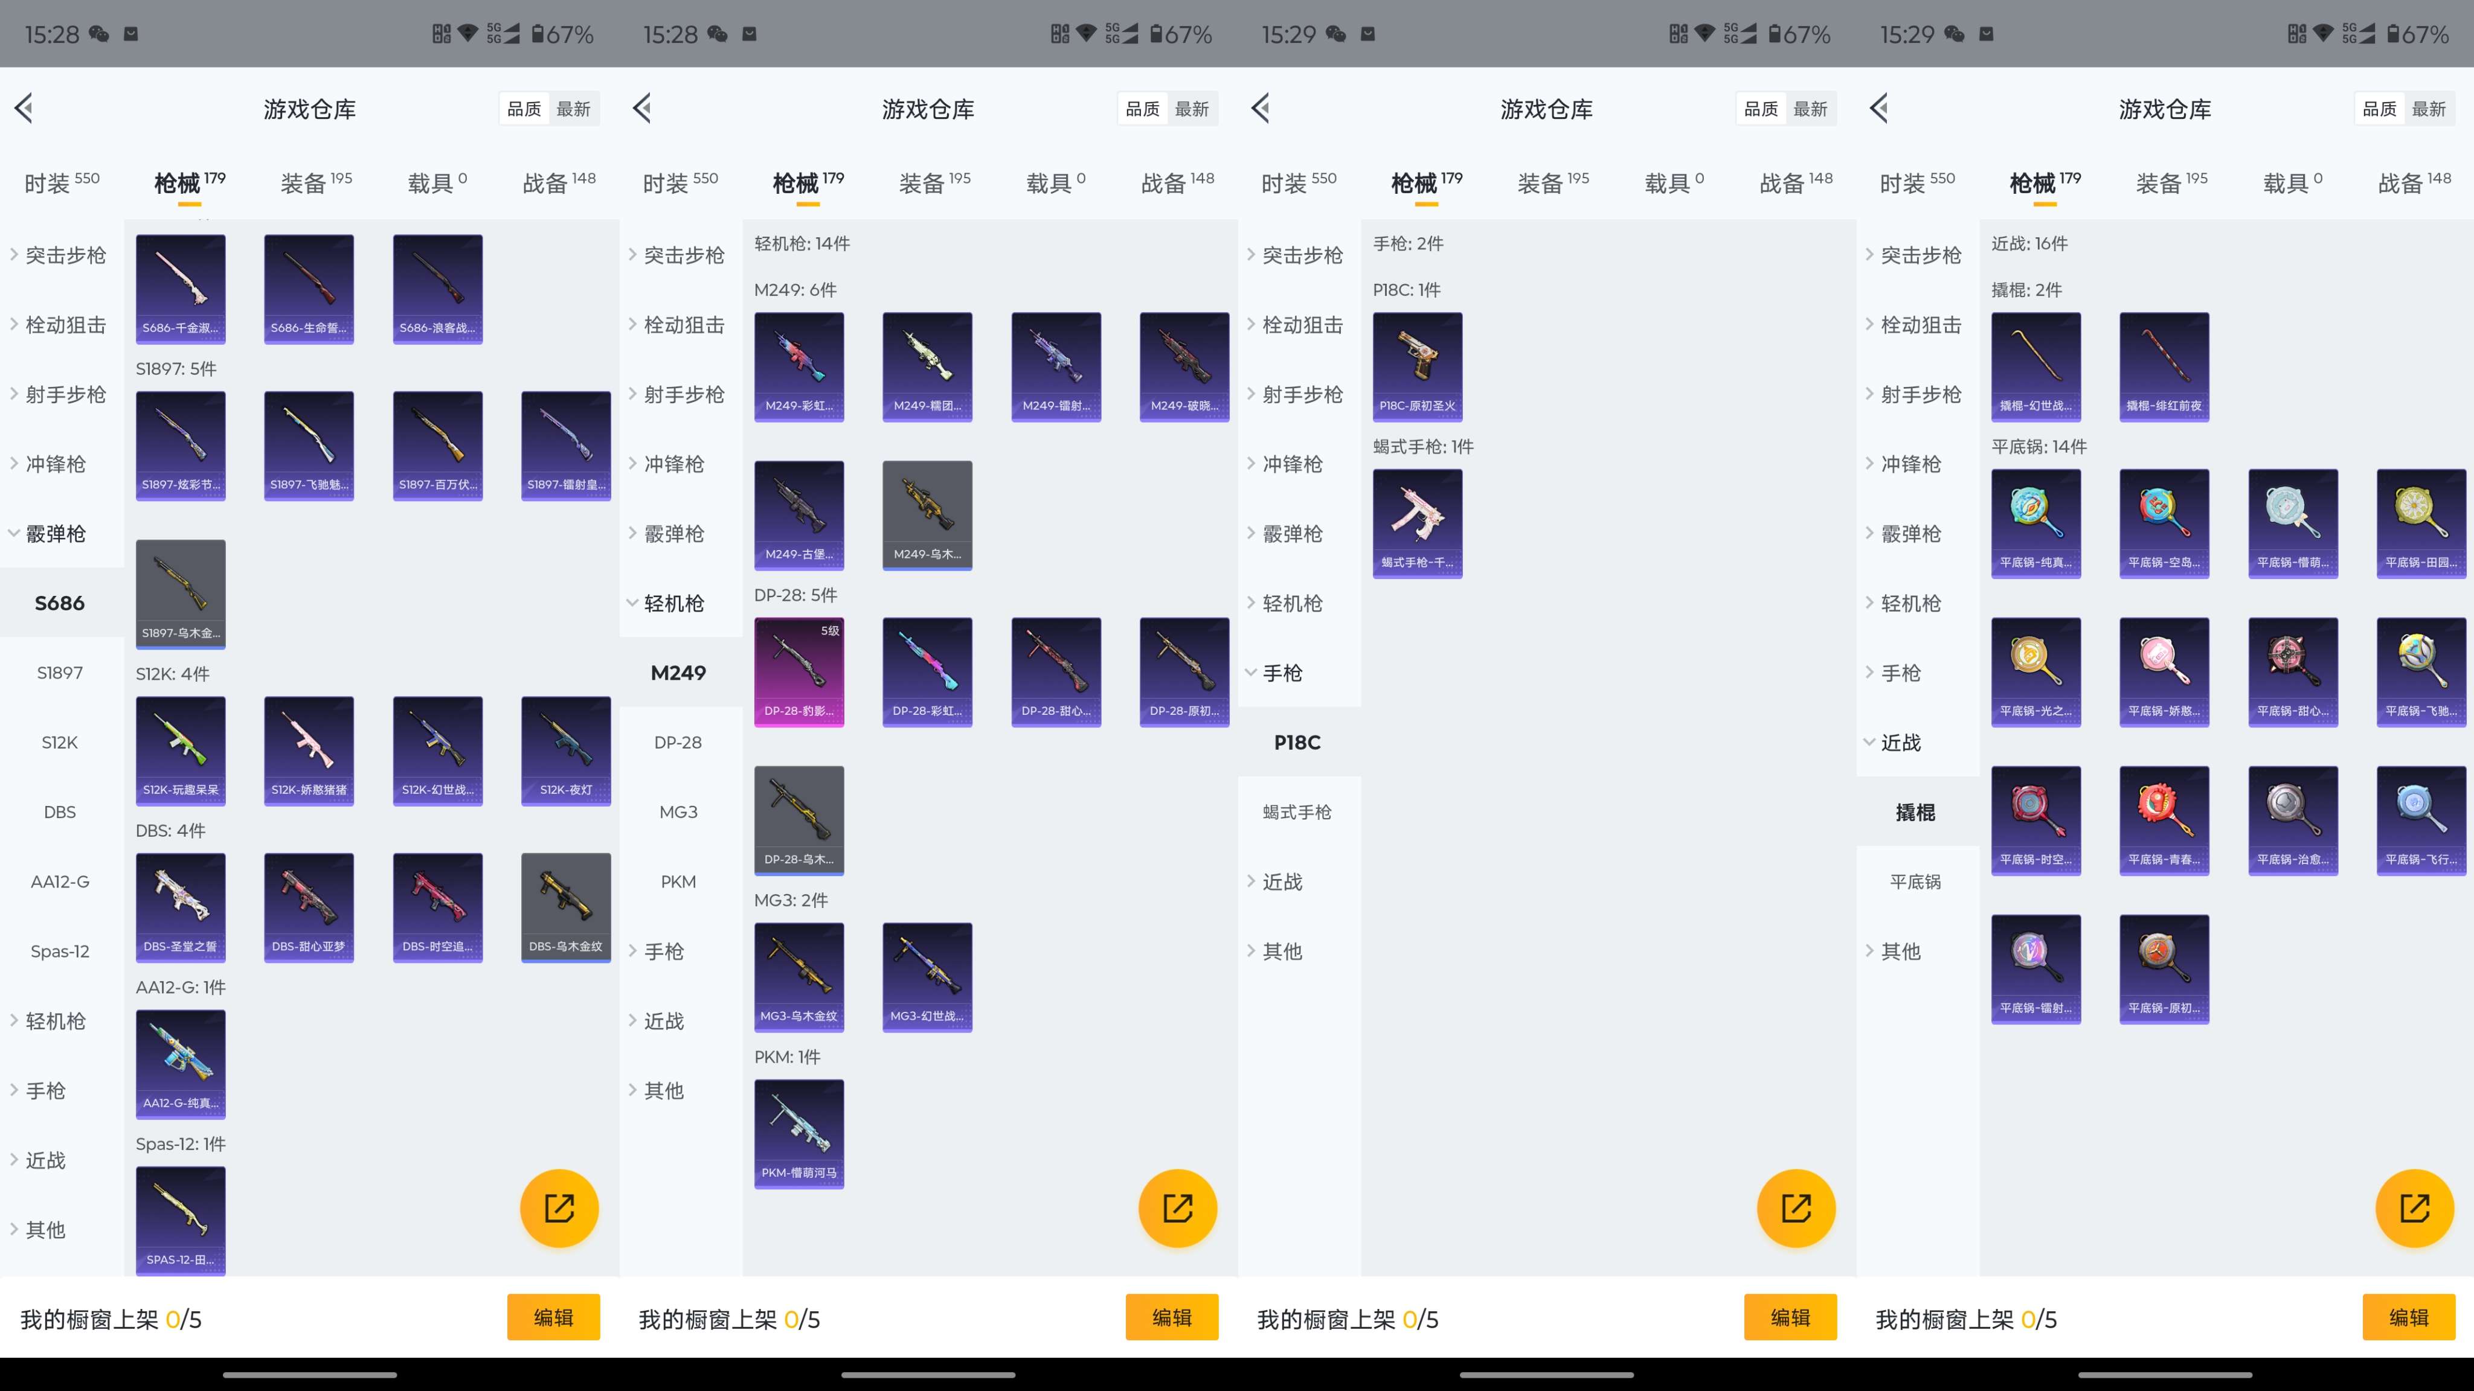Tap the share button on the 近战 melee screen
The height and width of the screenshot is (1391, 2474).
[2414, 1207]
